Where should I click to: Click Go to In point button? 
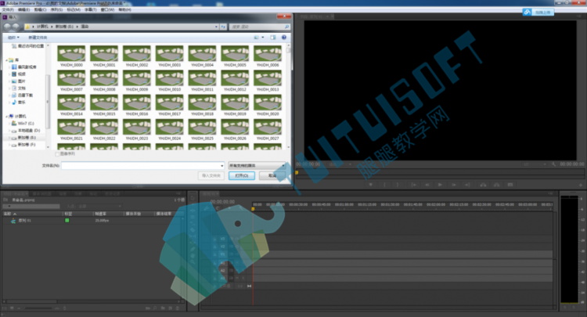(413, 185)
